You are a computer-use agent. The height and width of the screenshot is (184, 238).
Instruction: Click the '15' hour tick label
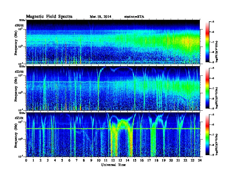[135, 160]
